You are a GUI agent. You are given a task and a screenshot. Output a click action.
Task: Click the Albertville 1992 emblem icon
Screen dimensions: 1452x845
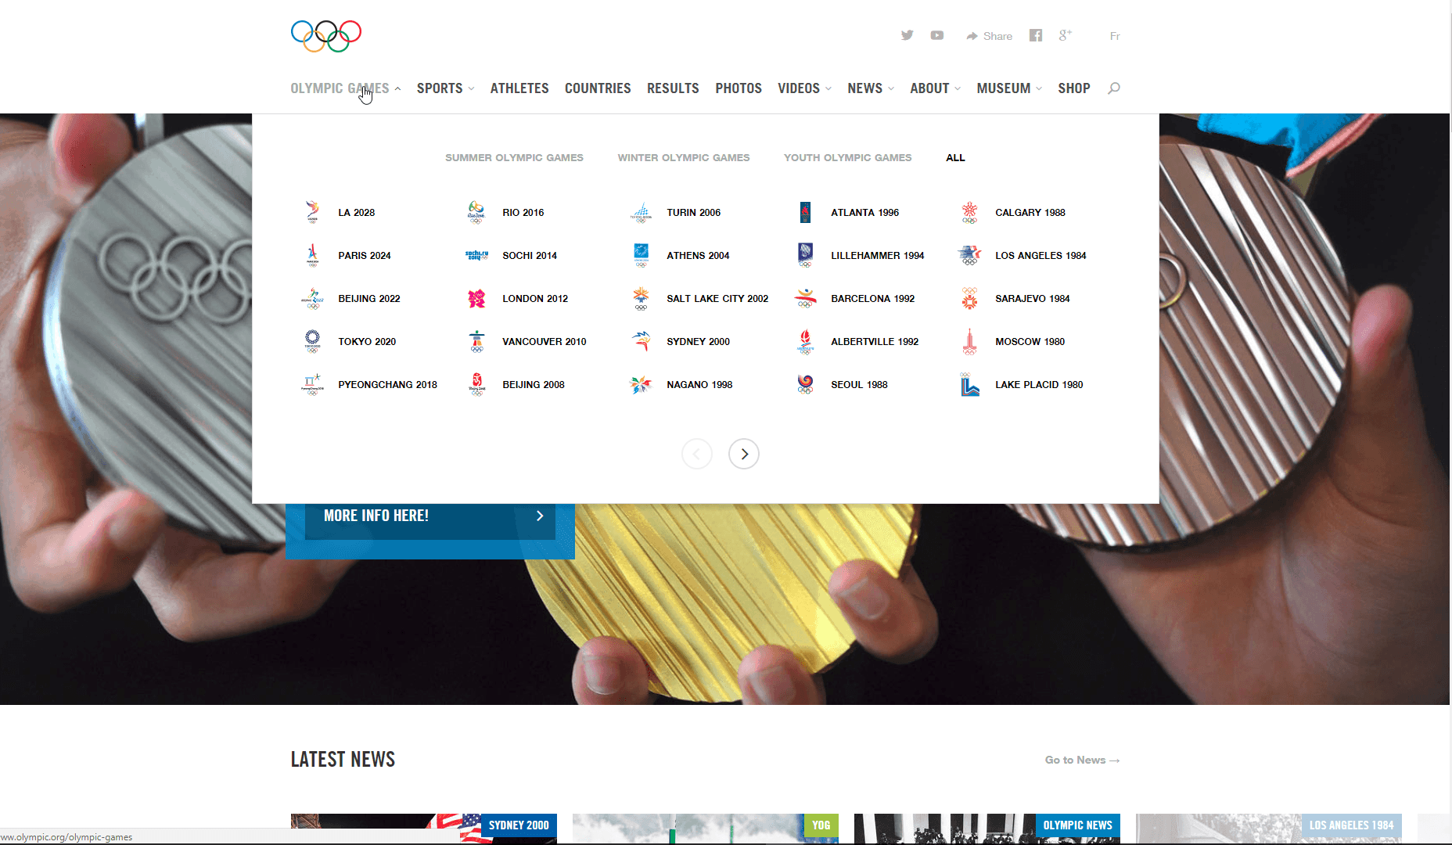805,341
